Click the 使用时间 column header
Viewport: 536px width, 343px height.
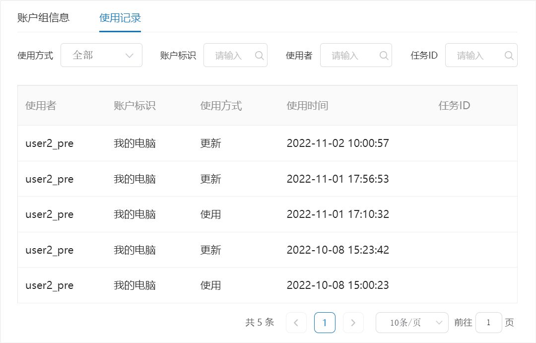[307, 106]
